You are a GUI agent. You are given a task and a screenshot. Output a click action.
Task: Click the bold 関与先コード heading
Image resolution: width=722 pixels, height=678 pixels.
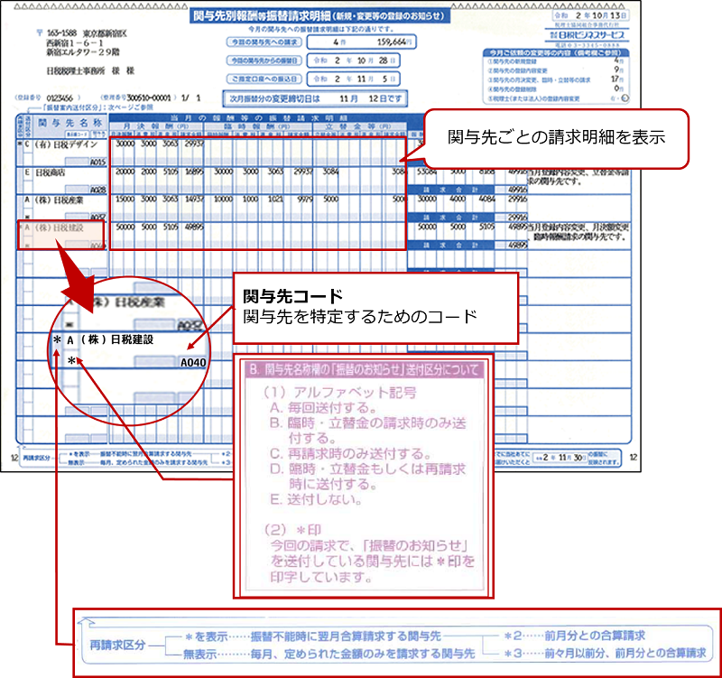point(292,296)
